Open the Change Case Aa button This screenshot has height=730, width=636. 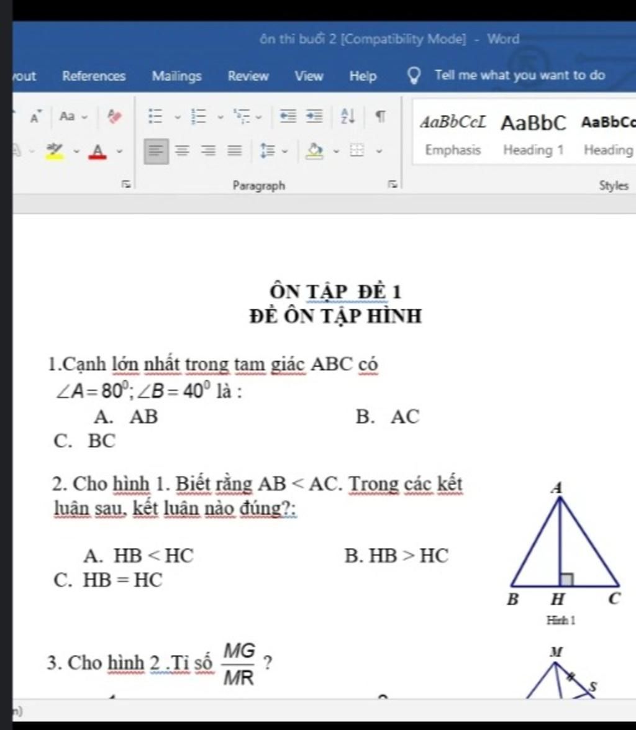[67, 116]
